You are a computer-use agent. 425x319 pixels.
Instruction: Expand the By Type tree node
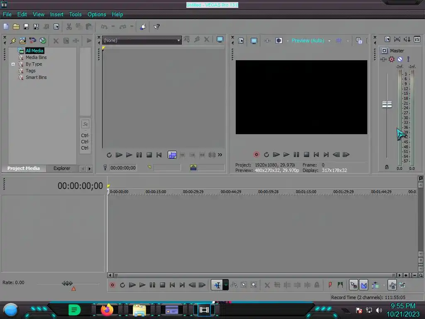13,64
